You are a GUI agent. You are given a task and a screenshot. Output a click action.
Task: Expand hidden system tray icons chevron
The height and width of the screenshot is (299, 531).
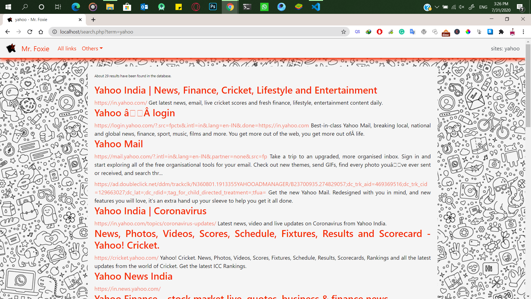point(437,7)
